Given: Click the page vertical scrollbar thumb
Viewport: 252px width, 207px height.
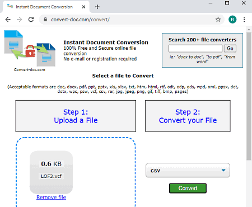Looking at the screenshot, I should (249, 96).
